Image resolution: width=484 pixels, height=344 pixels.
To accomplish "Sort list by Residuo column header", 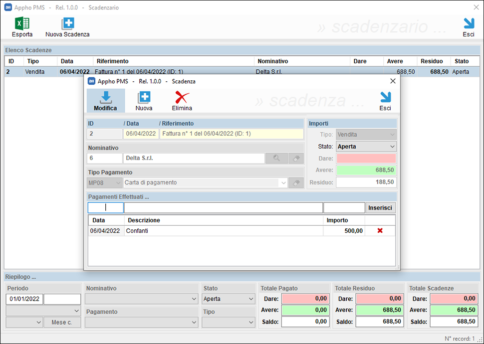I will tap(434, 61).
